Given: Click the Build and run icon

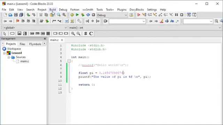Looking at the screenshot, I should pyautogui.click(x=83, y=15).
